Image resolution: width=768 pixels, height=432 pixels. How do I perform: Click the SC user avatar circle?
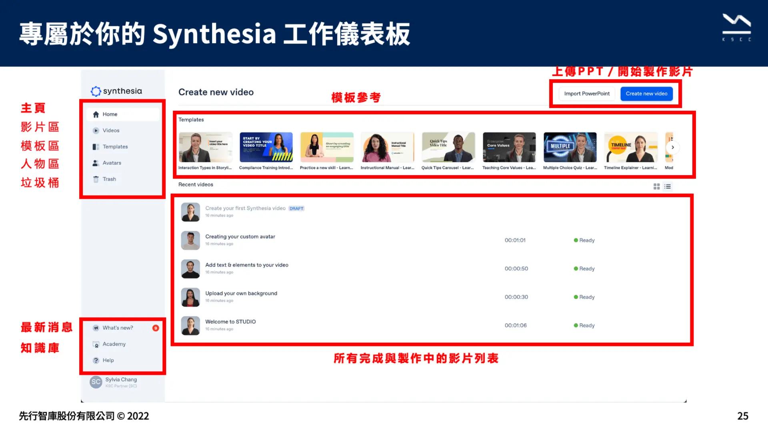point(96,382)
